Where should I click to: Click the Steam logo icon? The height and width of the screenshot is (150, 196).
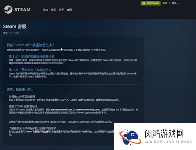click(8, 9)
